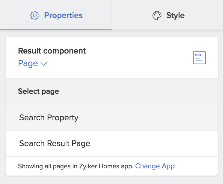The image size is (223, 184).
Task: Click the Result component heading
Action: (x=52, y=51)
